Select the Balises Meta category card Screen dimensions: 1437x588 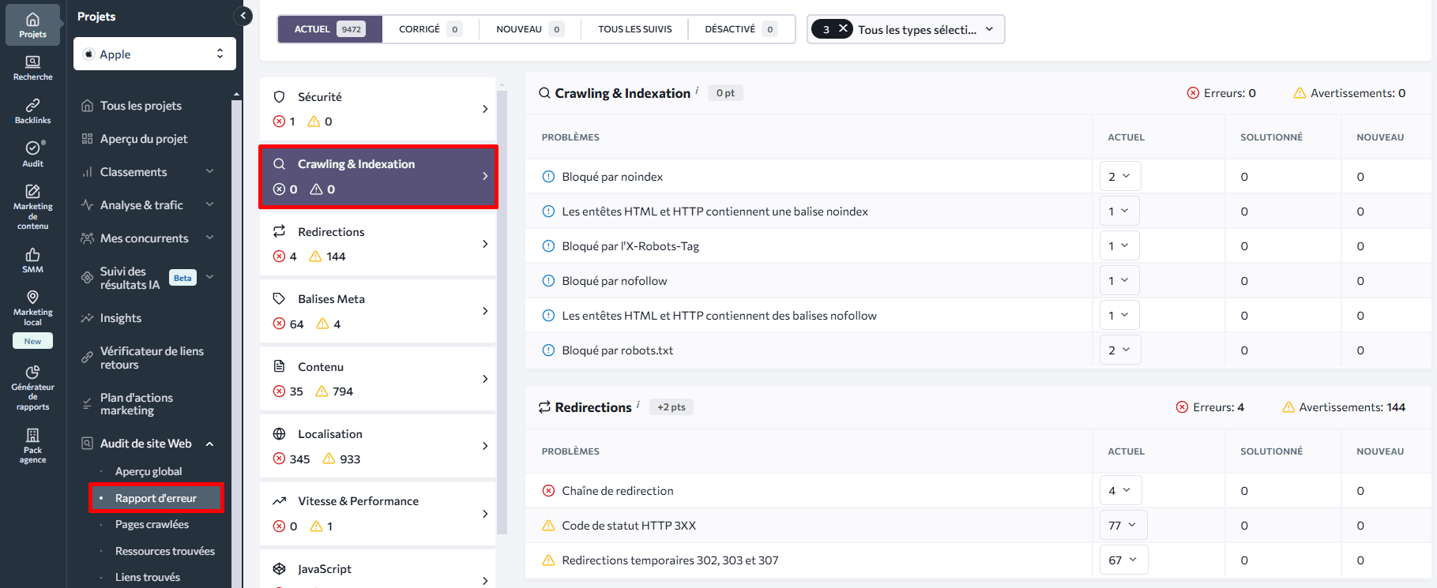click(x=378, y=311)
